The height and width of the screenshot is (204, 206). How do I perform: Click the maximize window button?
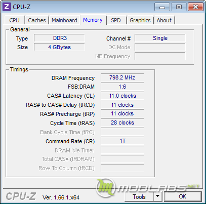click(x=179, y=7)
